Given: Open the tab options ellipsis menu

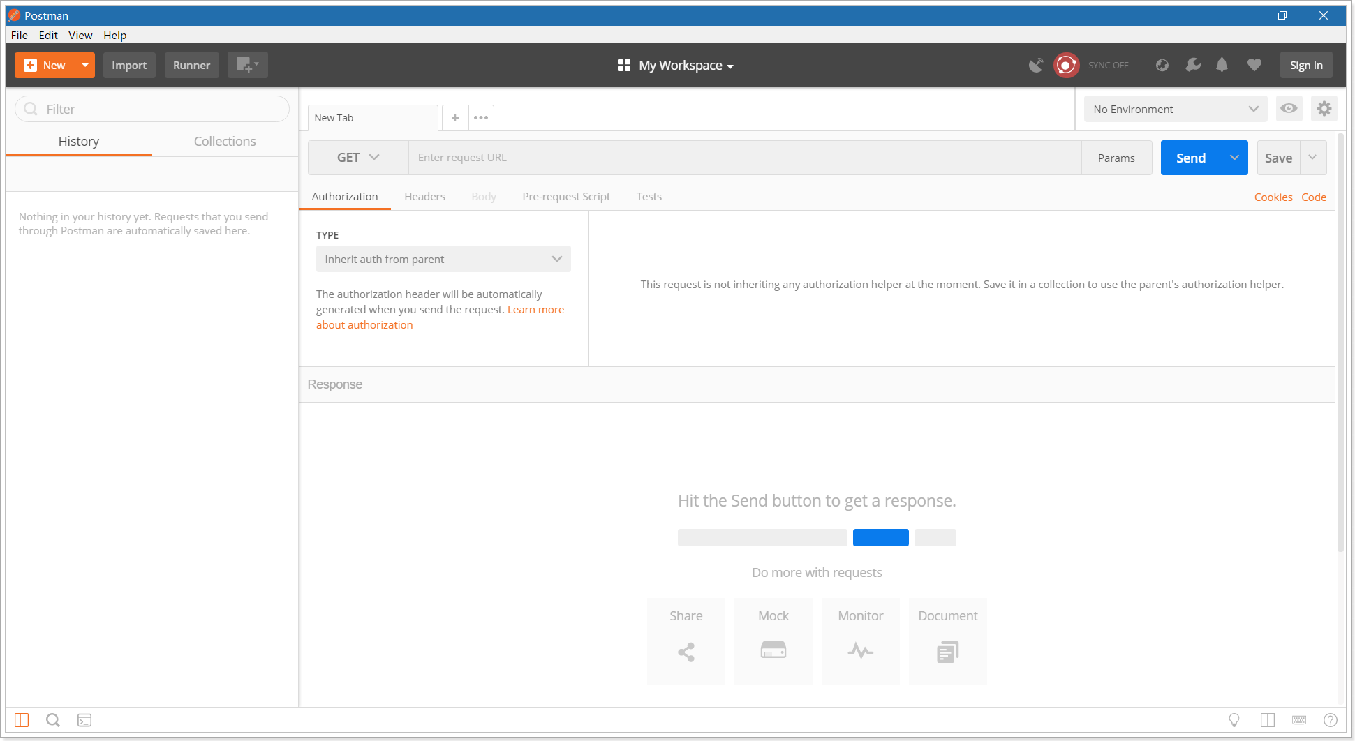Looking at the screenshot, I should pos(481,118).
